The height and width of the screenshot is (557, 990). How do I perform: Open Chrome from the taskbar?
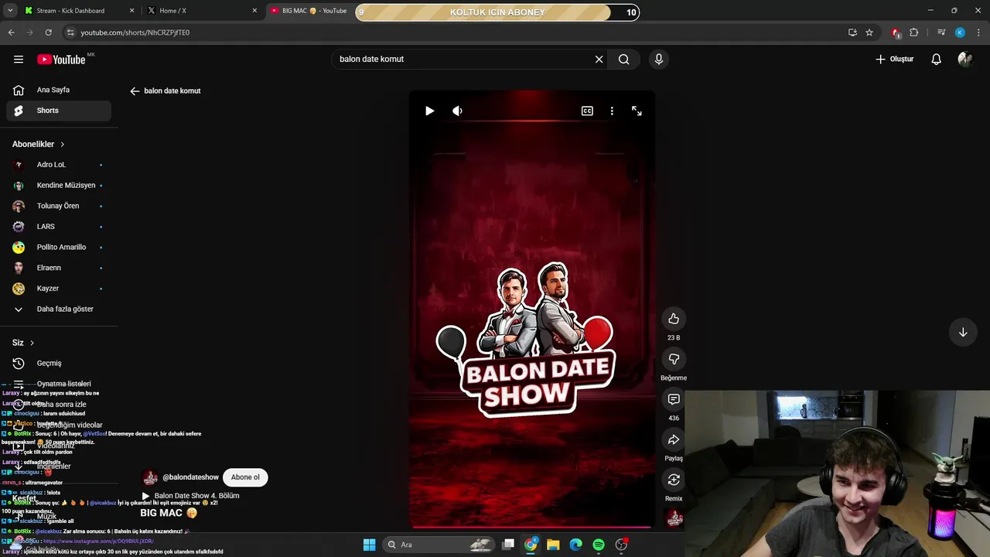[x=531, y=545]
